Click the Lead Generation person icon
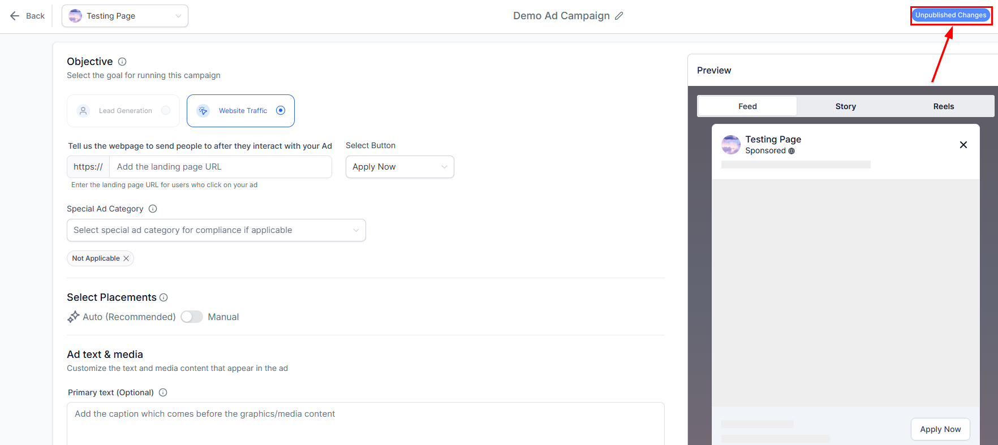998x445 pixels. (x=83, y=111)
